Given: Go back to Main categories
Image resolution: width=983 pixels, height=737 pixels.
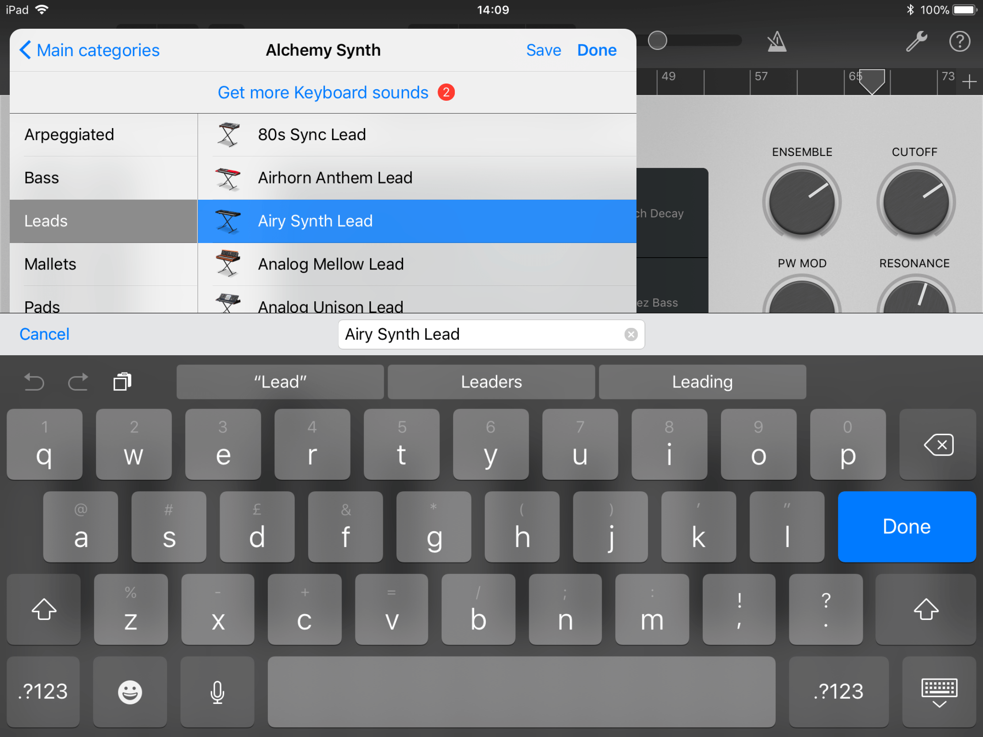Looking at the screenshot, I should click(88, 50).
